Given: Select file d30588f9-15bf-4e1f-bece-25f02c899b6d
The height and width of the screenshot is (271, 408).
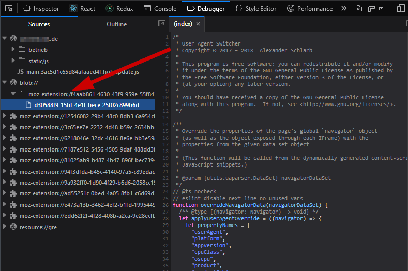Looking at the screenshot, I should [x=78, y=105].
